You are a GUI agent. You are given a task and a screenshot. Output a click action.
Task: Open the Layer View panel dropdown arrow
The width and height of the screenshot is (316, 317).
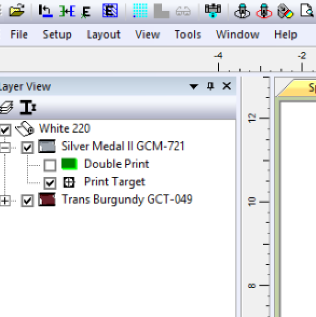(x=194, y=86)
